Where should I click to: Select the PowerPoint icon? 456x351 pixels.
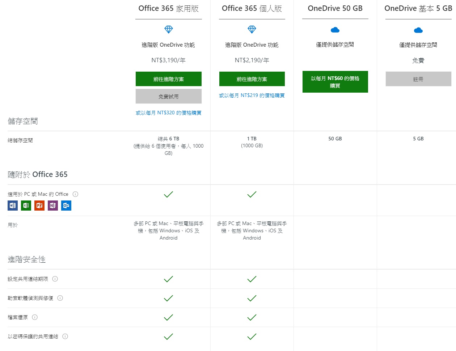39,205
